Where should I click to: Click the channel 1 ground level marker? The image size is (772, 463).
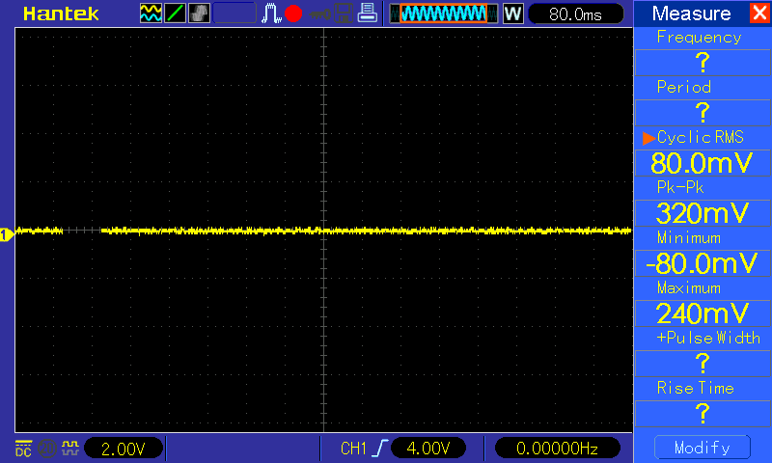click(7, 235)
